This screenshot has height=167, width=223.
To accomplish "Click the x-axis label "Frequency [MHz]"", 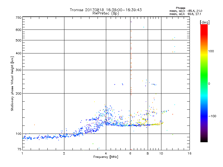I will tap(106, 157).
